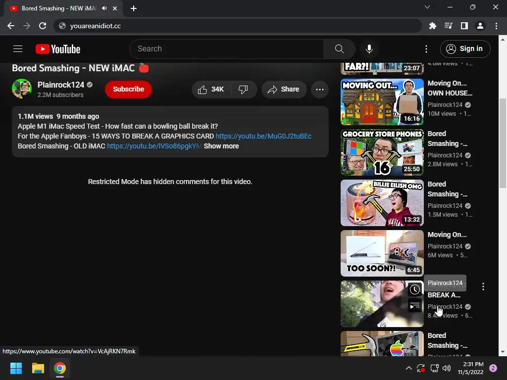The width and height of the screenshot is (507, 380).
Task: Go back in the browser
Action: [11, 26]
